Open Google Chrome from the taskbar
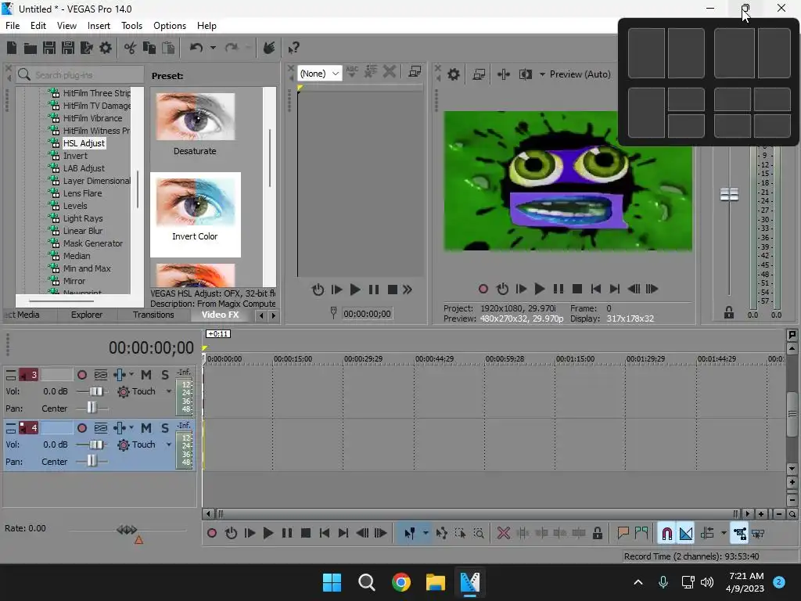Screen dimensions: 801x601 [401, 582]
